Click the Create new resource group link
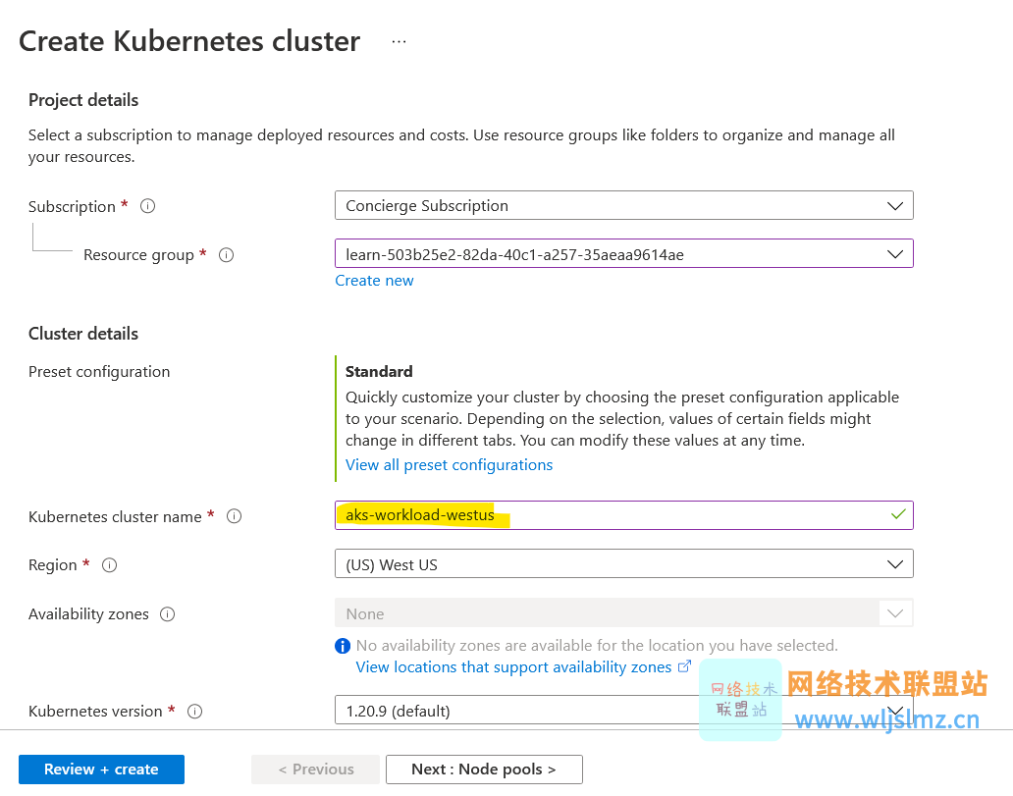Screen dimensions: 1013x796 coord(374,281)
